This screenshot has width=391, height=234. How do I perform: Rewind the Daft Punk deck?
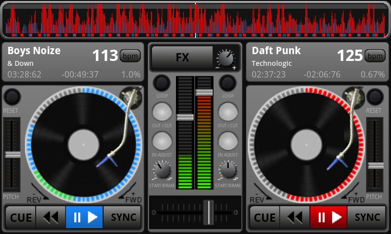tap(295, 217)
